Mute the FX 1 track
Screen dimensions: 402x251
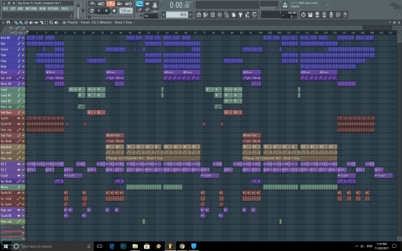(x=23, y=164)
